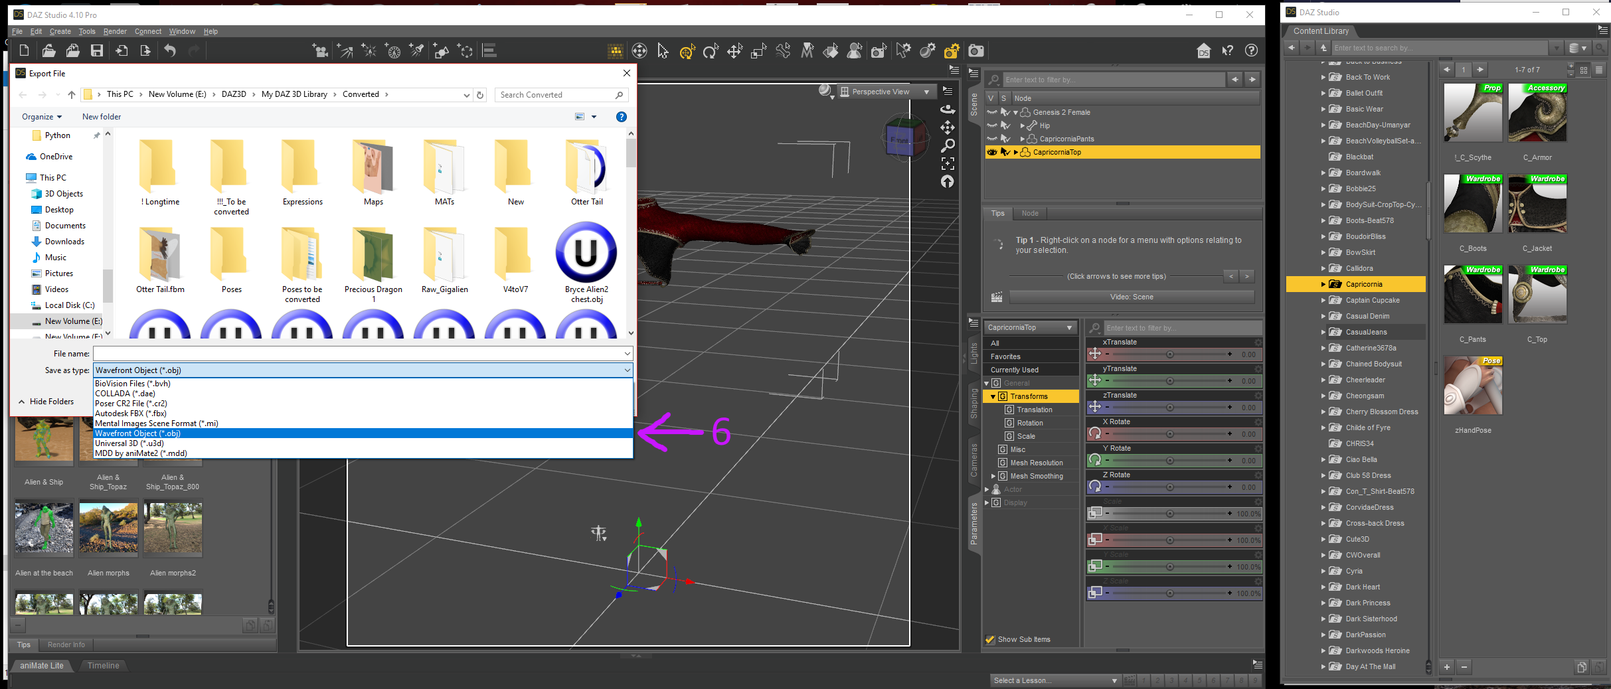1611x689 pixels.
Task: Choose Autodesk FBX (*.fbx) from type list
Action: (x=131, y=413)
